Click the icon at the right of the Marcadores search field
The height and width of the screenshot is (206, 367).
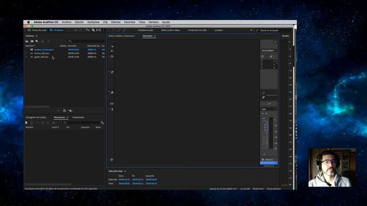(102, 122)
